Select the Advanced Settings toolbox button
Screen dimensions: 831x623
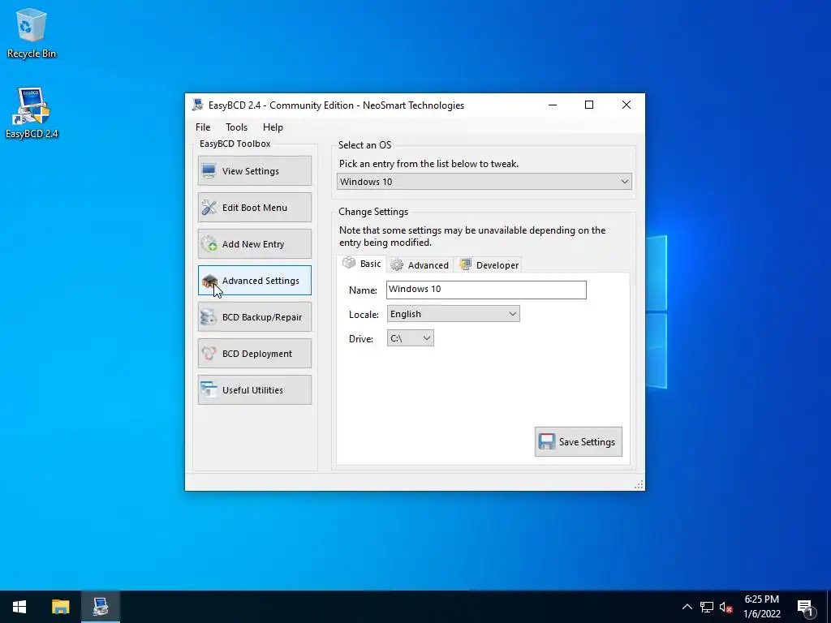click(254, 280)
